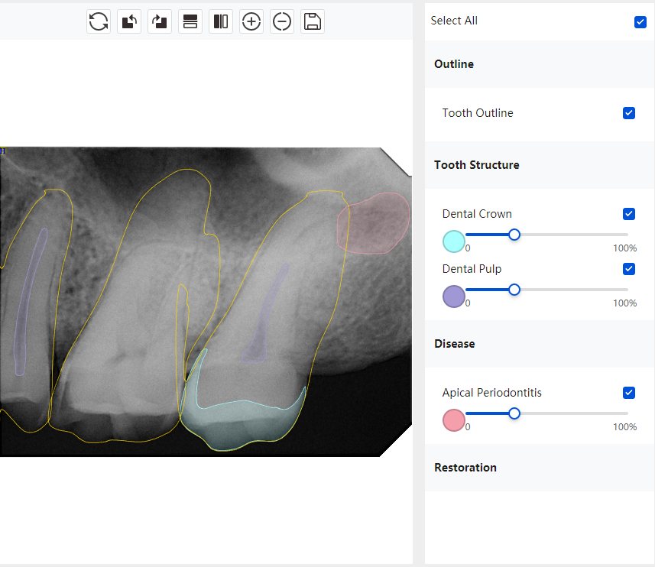Image resolution: width=655 pixels, height=567 pixels.
Task: Zoom in on the X-ray
Action: 251,21
